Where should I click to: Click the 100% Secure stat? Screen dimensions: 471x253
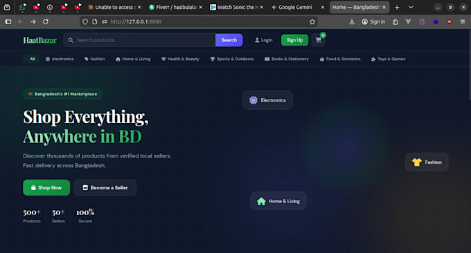85,216
